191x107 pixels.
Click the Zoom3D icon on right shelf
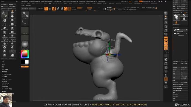[166, 63]
